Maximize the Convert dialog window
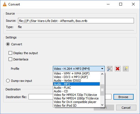140x114 pixels. coord(121,4)
